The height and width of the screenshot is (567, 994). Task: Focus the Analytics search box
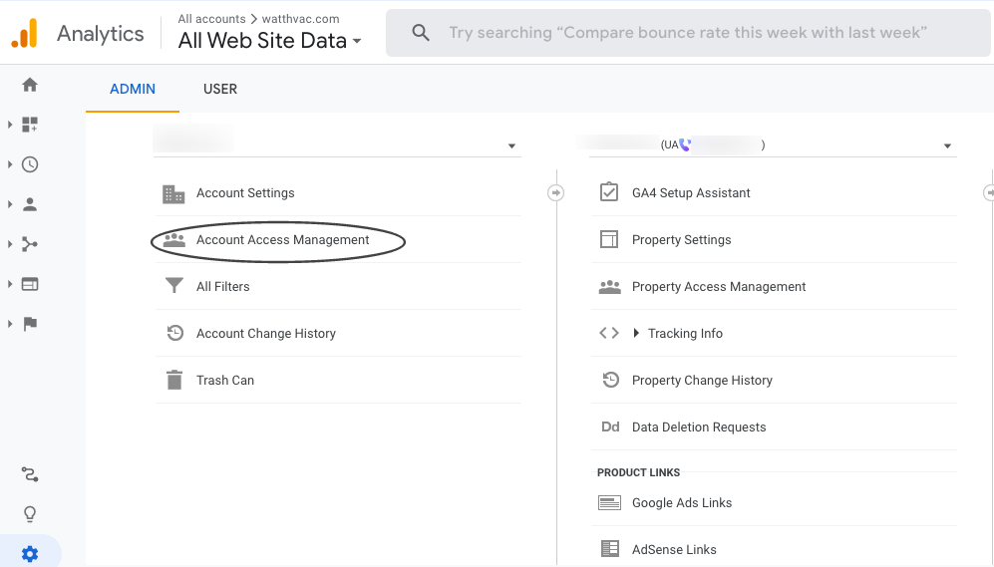[688, 33]
